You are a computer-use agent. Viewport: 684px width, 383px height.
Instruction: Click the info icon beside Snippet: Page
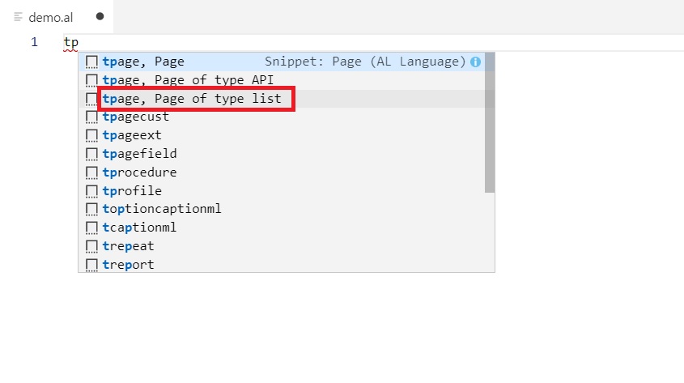click(x=476, y=62)
